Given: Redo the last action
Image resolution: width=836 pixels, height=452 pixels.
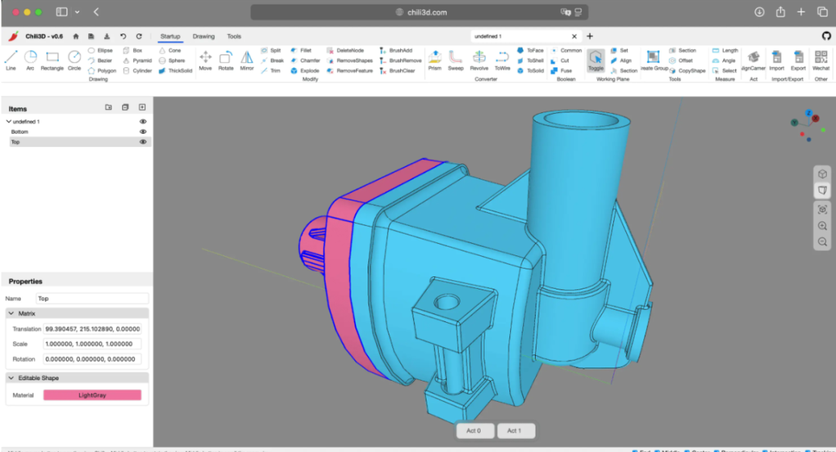Looking at the screenshot, I should click(x=139, y=36).
